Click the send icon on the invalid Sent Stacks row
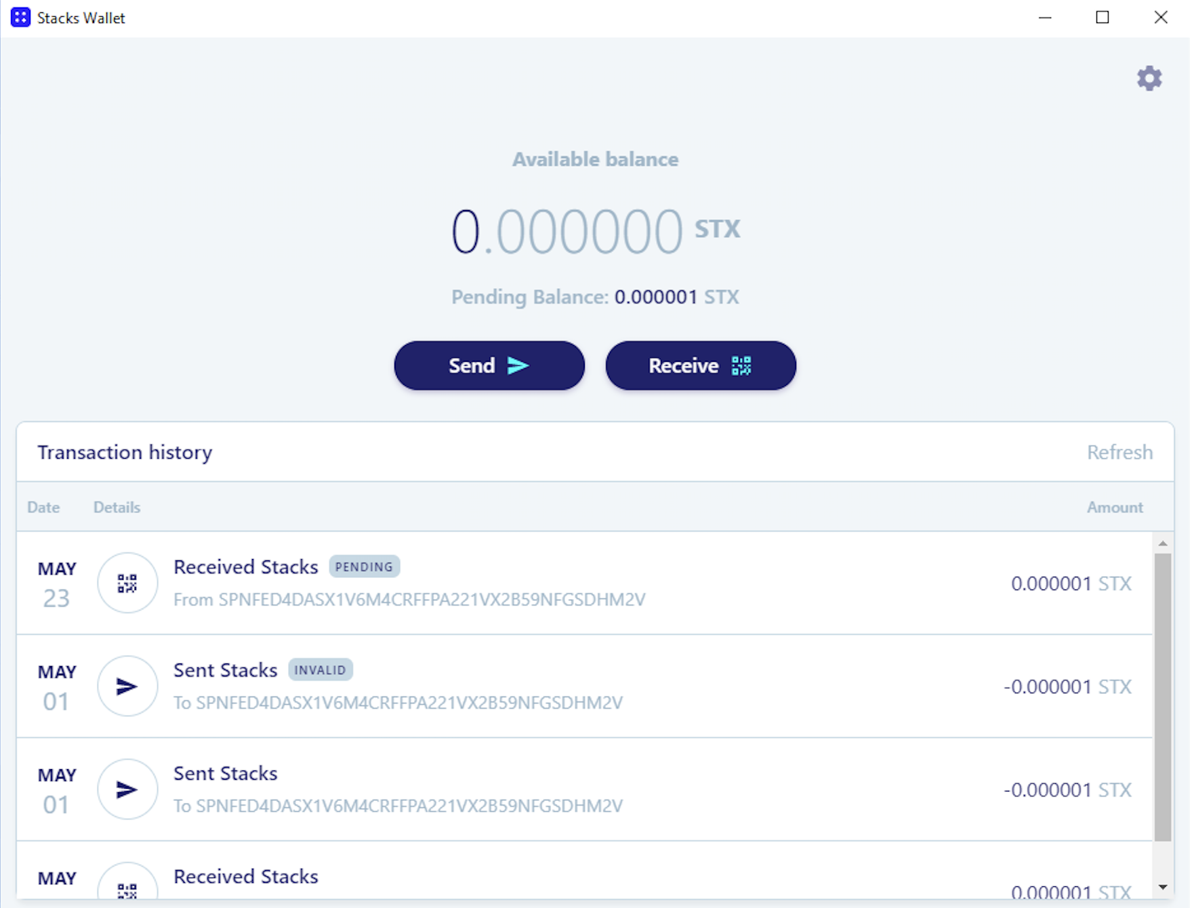Image resolution: width=1190 pixels, height=908 pixels. pyautogui.click(x=127, y=686)
